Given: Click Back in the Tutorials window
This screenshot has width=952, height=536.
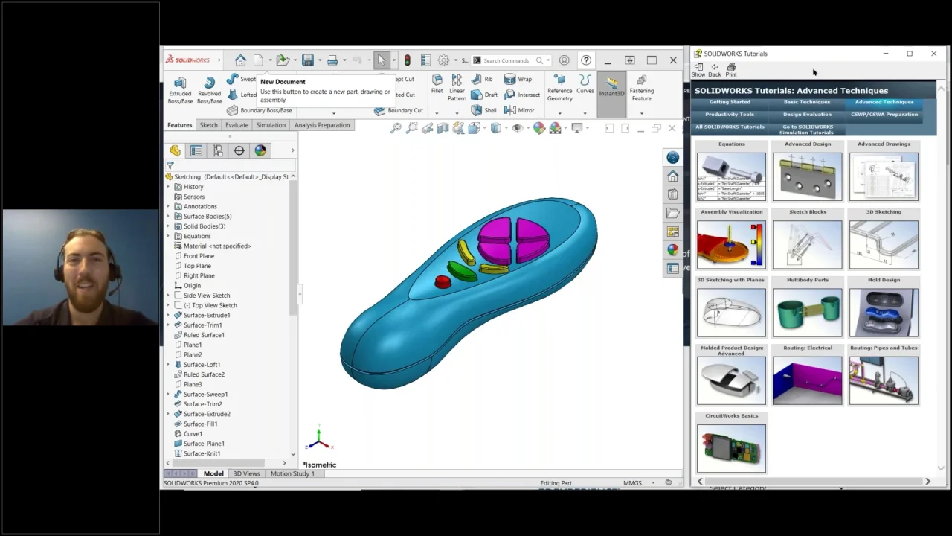Looking at the screenshot, I should (715, 70).
